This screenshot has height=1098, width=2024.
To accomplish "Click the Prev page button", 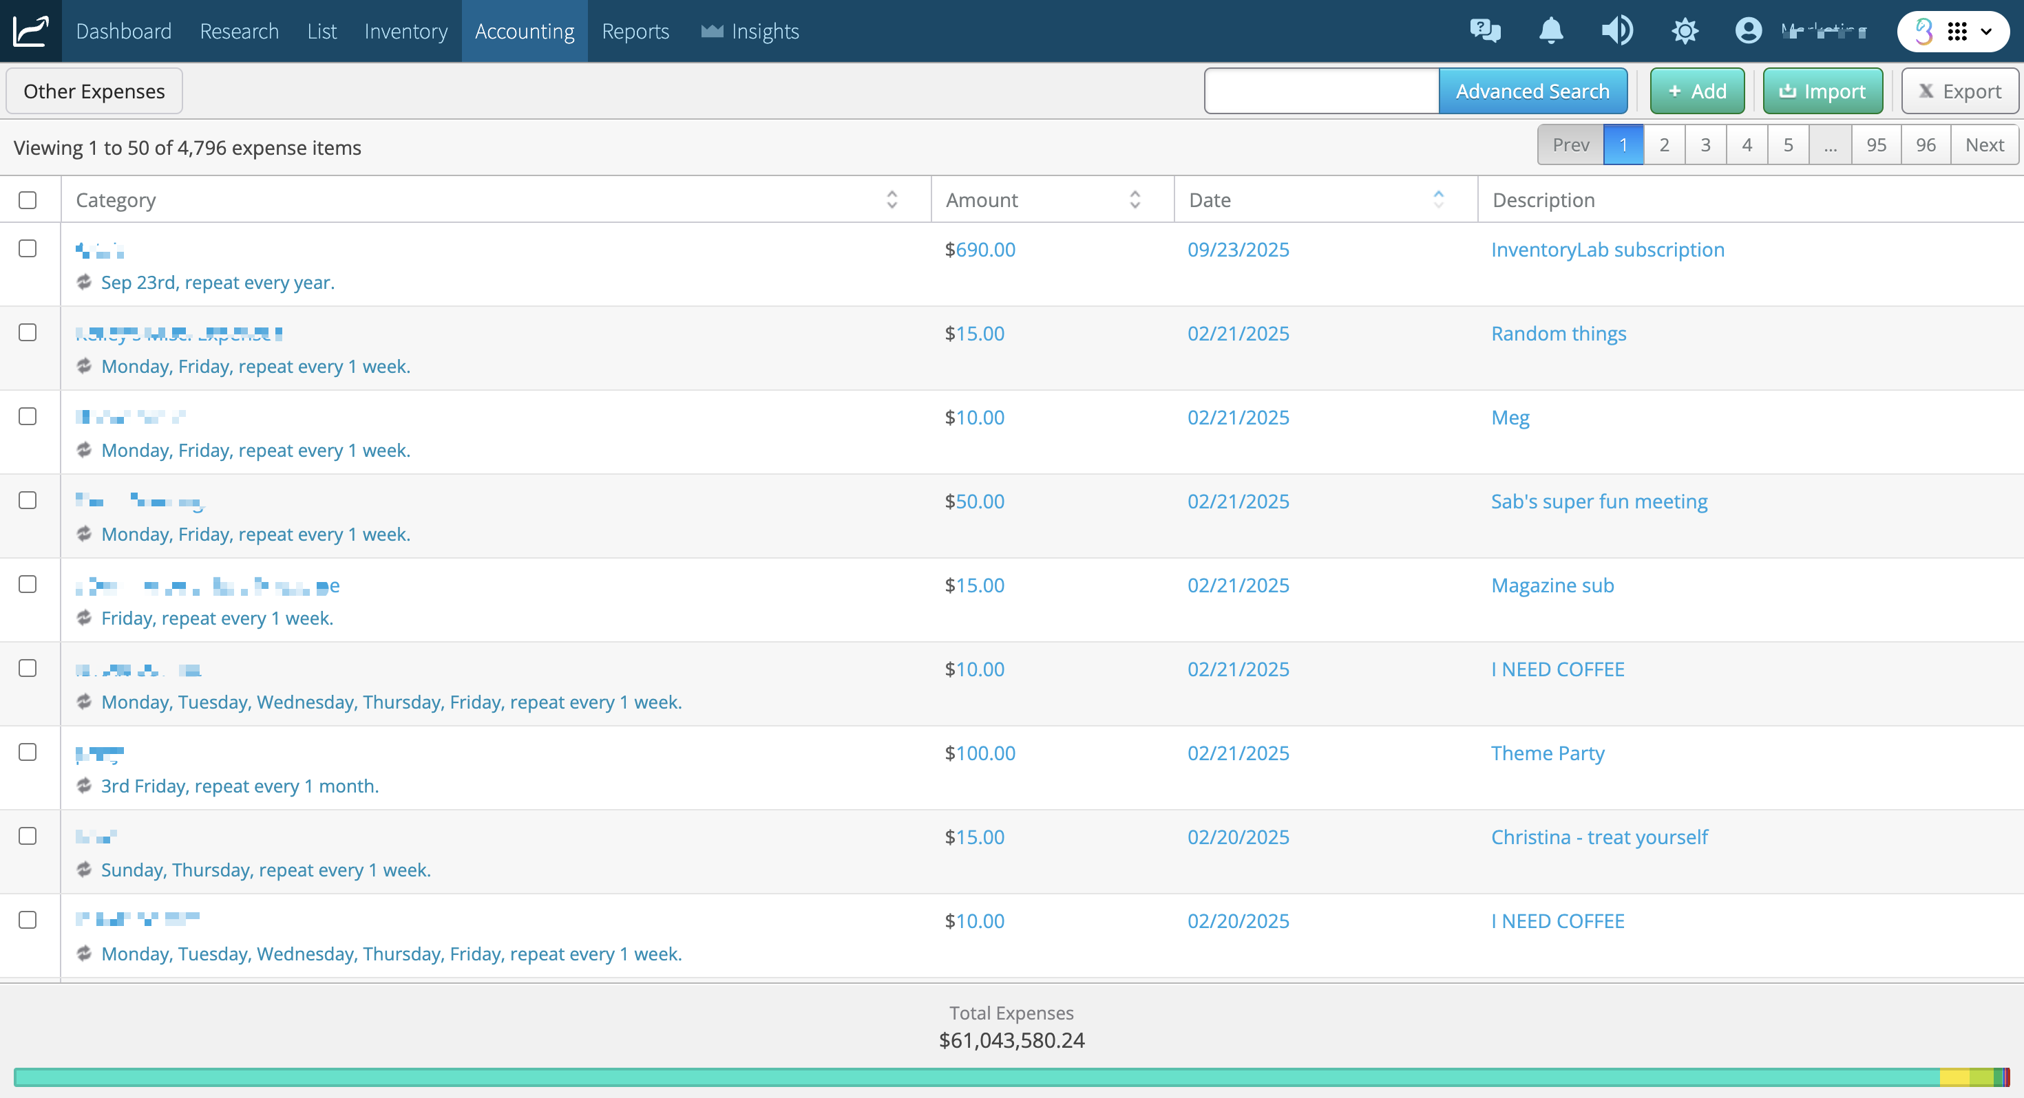I will click(x=1570, y=144).
